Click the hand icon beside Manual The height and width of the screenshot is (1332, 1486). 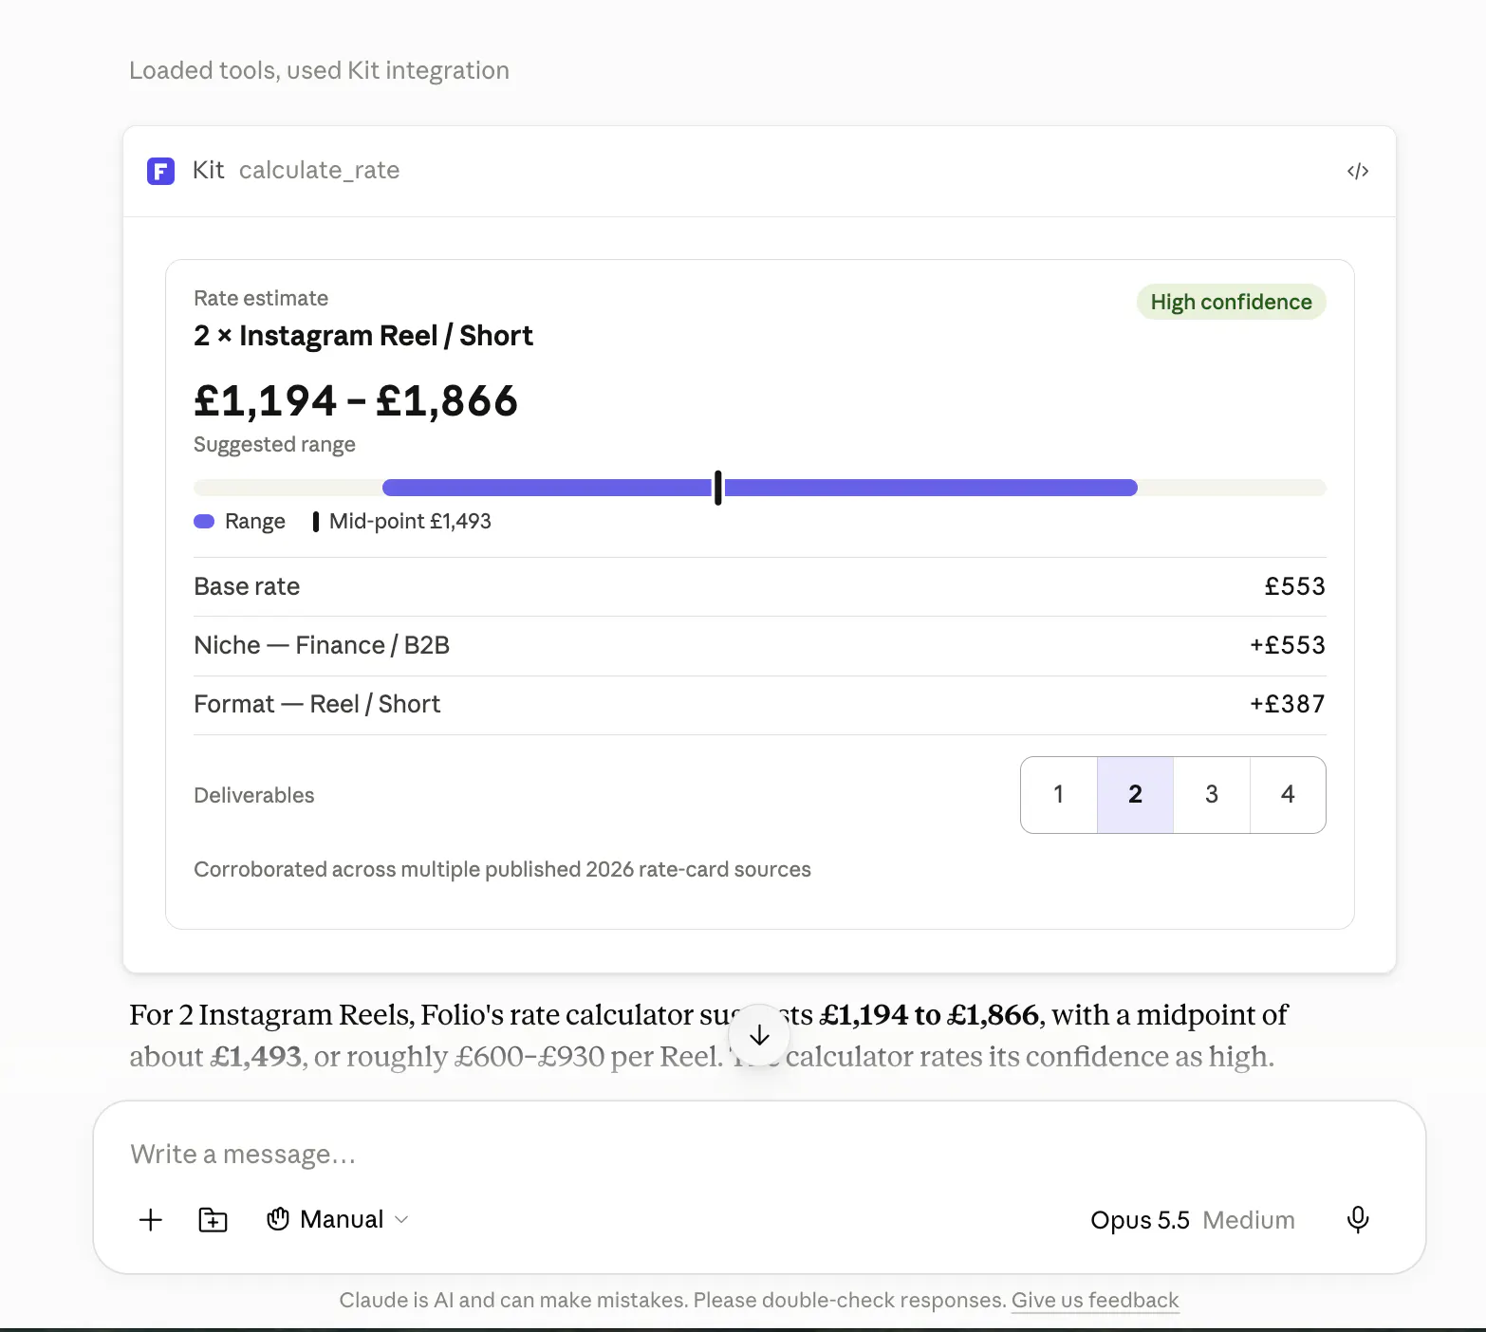coord(278,1219)
